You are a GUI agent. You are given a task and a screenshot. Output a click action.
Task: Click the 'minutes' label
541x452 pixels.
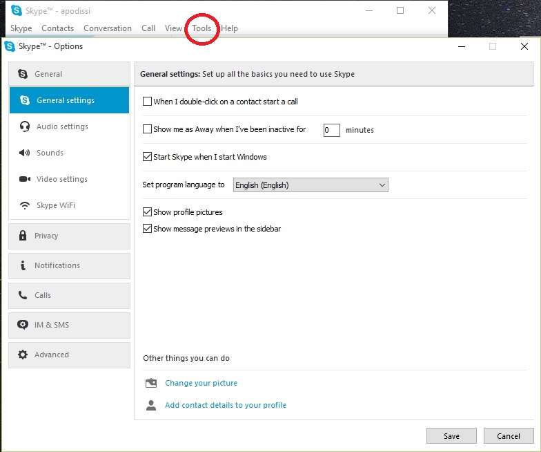[x=360, y=130]
